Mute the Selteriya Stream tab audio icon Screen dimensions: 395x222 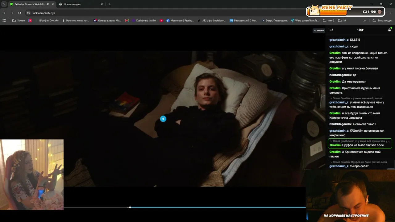pos(48,4)
